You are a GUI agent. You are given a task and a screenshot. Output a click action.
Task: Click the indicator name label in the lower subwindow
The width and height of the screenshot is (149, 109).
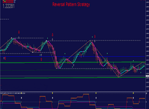coord(13,93)
